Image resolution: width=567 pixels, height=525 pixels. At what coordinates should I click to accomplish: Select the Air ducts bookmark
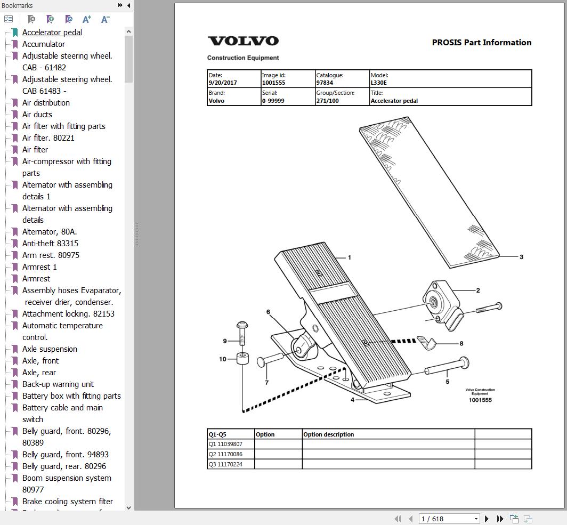tap(37, 115)
